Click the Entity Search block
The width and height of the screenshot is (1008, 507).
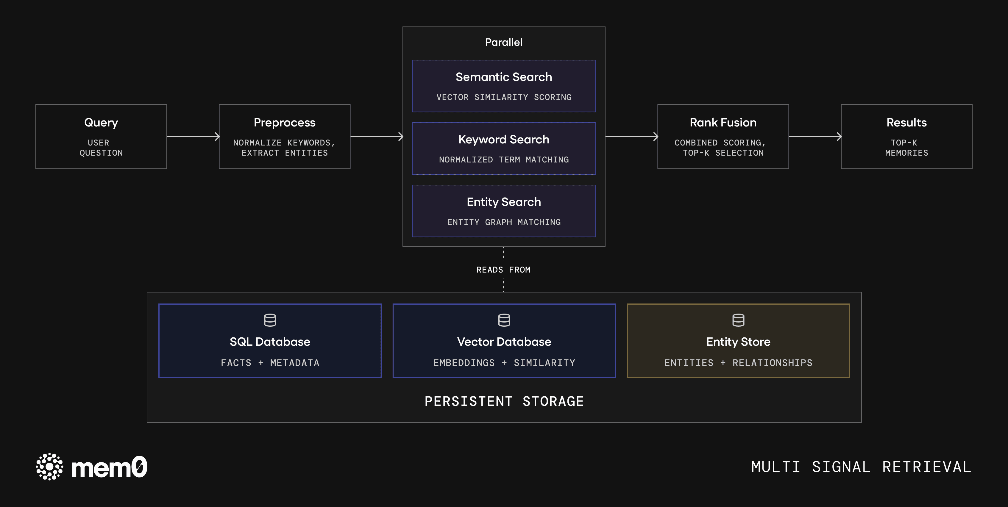coord(504,211)
